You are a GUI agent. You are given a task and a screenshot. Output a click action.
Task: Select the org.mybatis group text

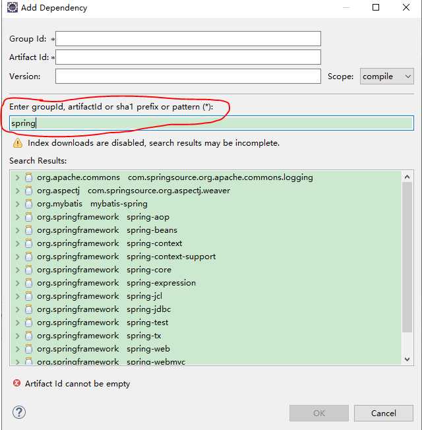point(59,204)
